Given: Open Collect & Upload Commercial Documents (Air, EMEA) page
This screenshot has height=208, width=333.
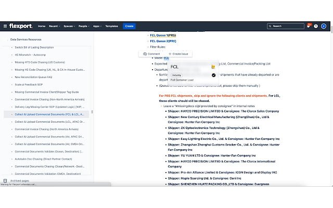Looking at the screenshot, I should coord(49,144).
